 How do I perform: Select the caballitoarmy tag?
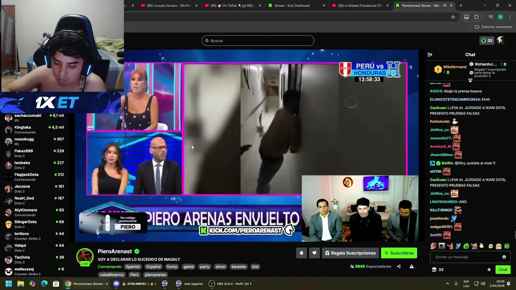[112, 275]
